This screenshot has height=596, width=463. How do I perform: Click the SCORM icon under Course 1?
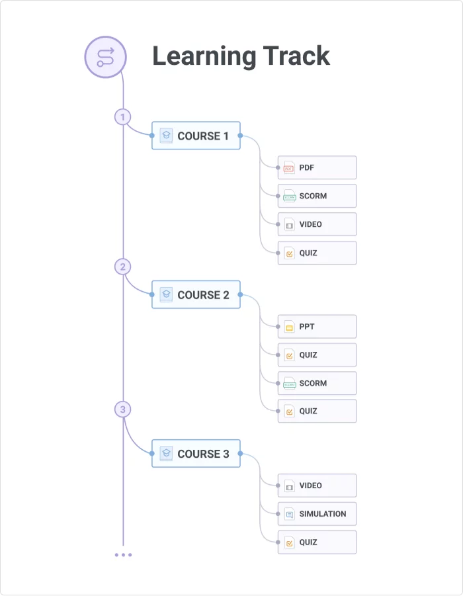pos(289,196)
